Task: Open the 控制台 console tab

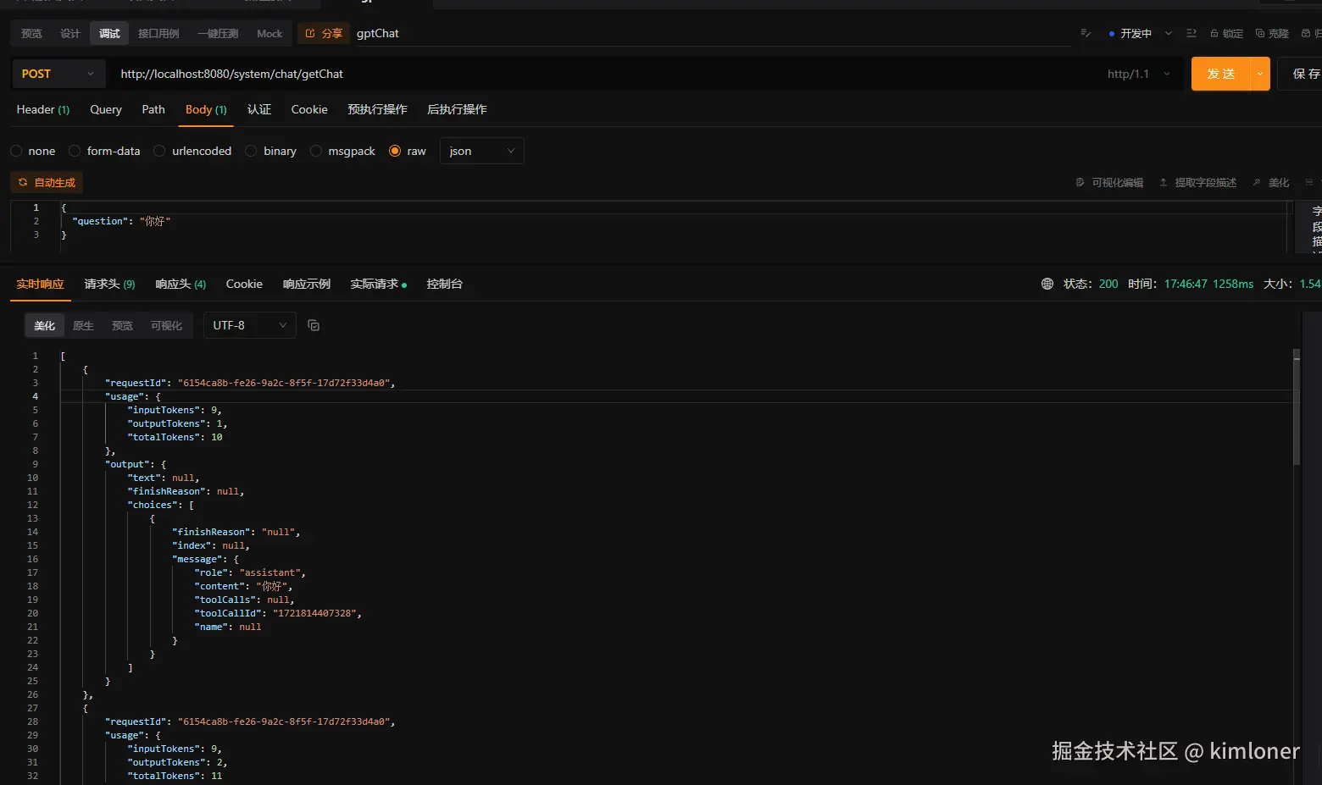Action: pyautogui.click(x=444, y=284)
